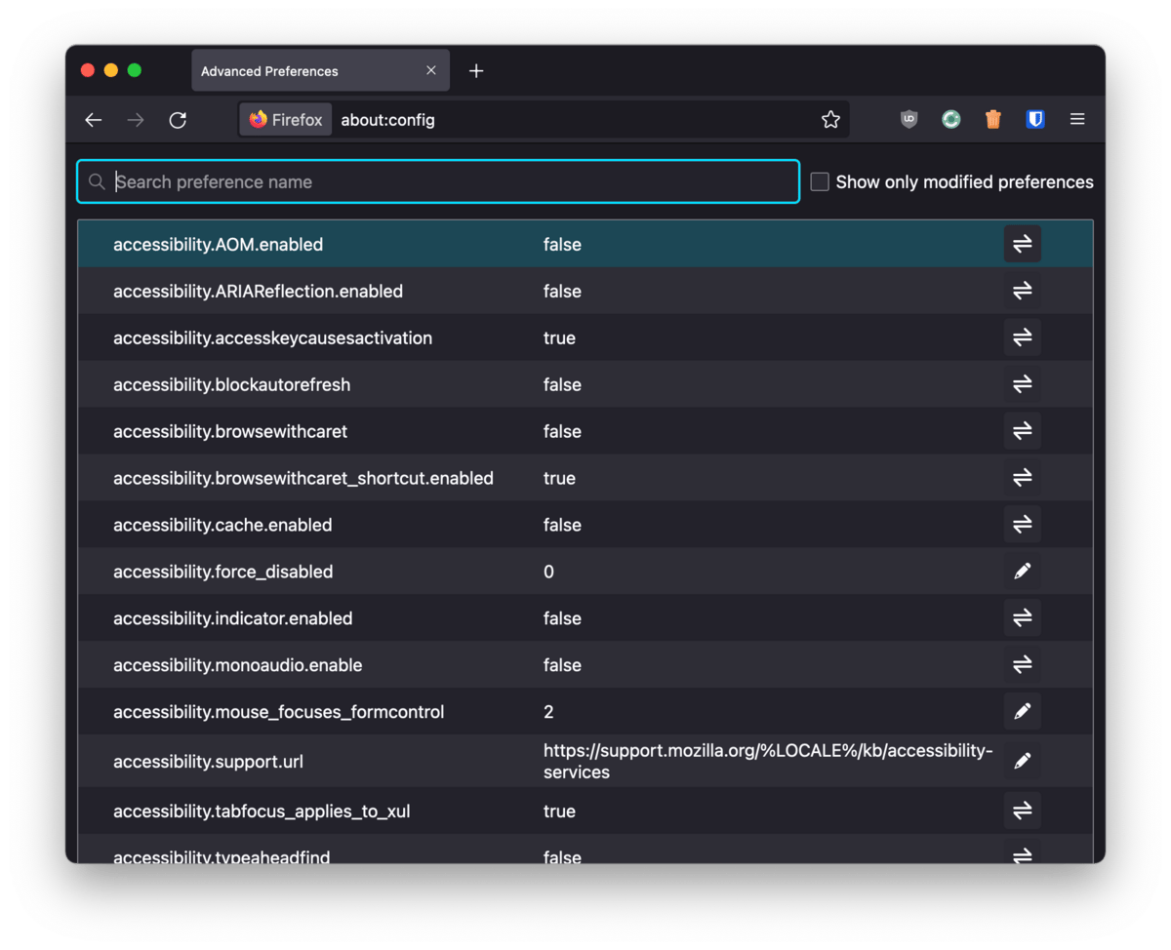Toggle accessibility.browsewithcaret preference
The image size is (1171, 950).
1022,431
